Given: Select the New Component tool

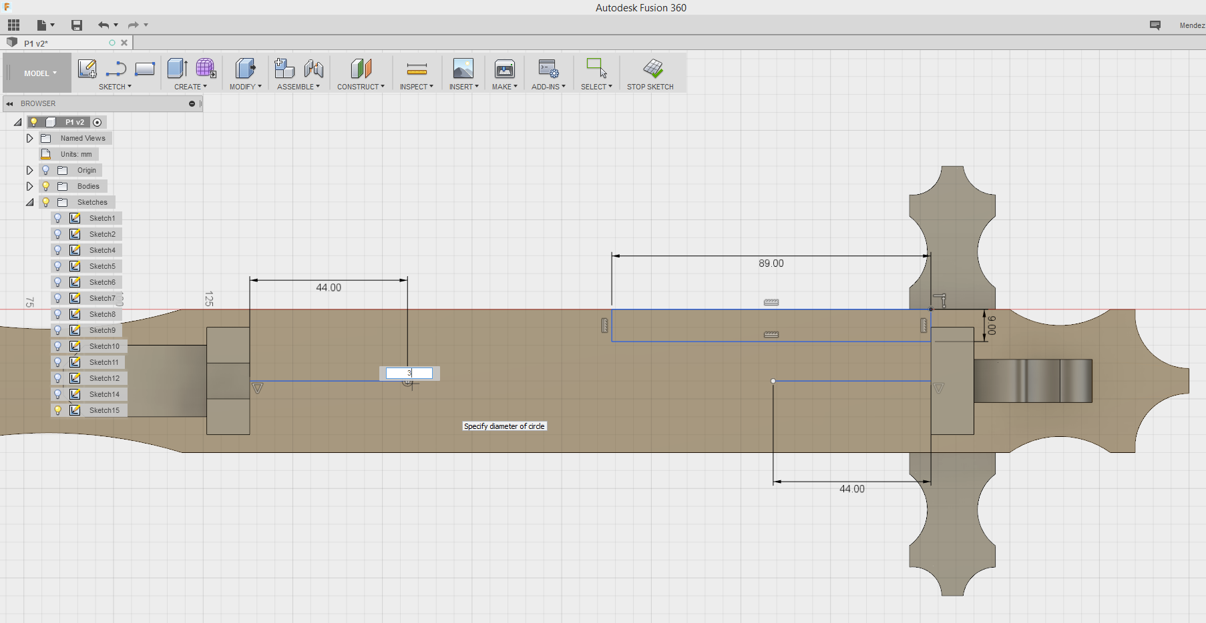Looking at the screenshot, I should point(284,68).
